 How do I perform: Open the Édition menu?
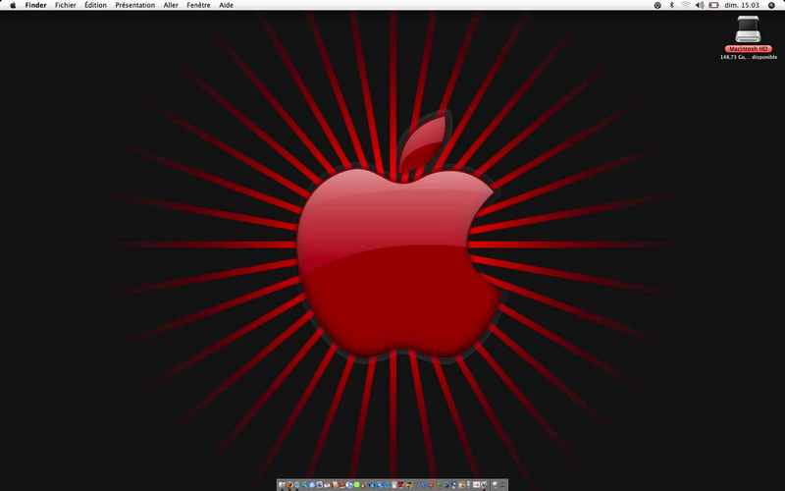pyautogui.click(x=95, y=5)
